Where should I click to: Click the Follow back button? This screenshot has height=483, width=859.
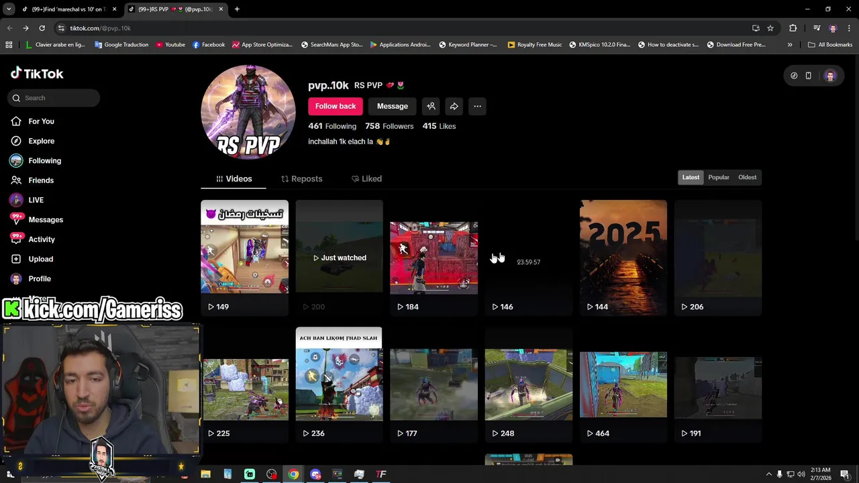tap(336, 106)
